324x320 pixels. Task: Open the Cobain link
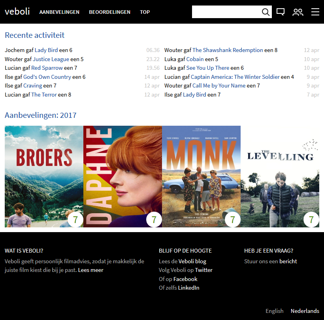click(195, 60)
